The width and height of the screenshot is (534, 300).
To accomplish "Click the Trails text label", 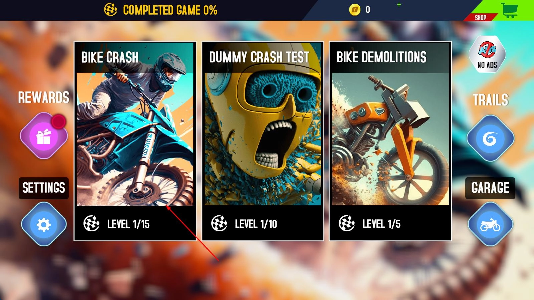I will coord(490,100).
